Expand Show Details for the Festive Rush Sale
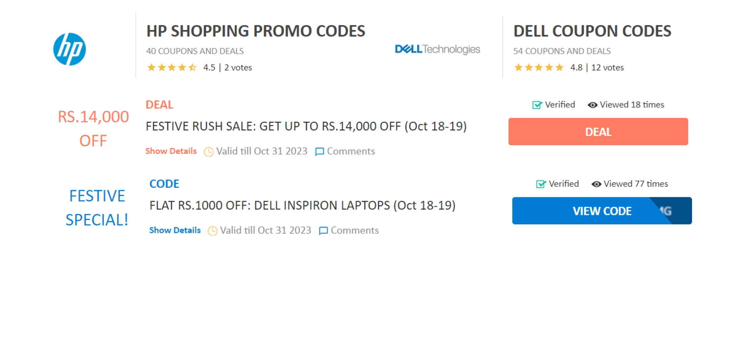This screenshot has height=345, width=739. (171, 151)
